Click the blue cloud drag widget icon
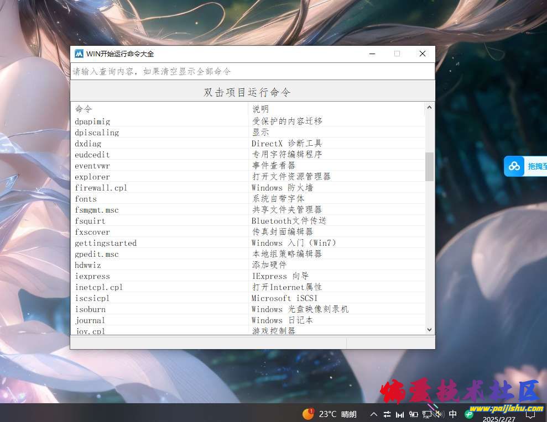The image size is (547, 422). coord(514,166)
